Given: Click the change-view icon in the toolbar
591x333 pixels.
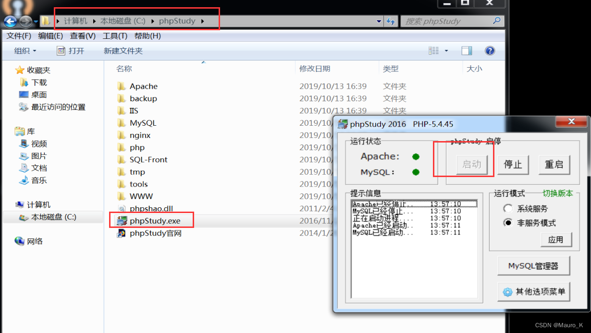Looking at the screenshot, I should (x=433, y=51).
